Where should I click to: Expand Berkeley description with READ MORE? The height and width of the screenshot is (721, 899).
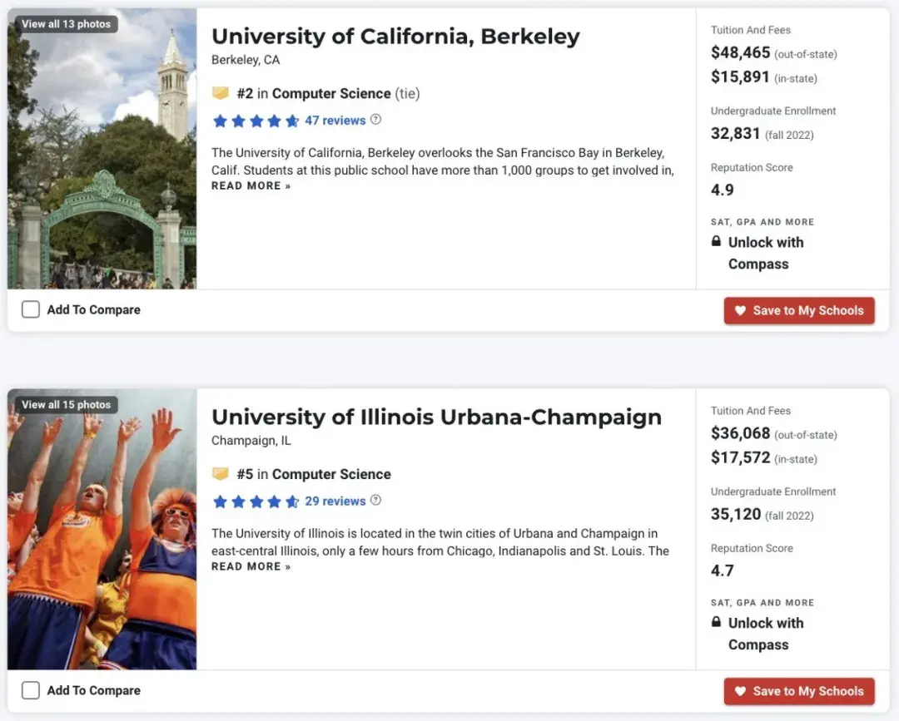[251, 186]
